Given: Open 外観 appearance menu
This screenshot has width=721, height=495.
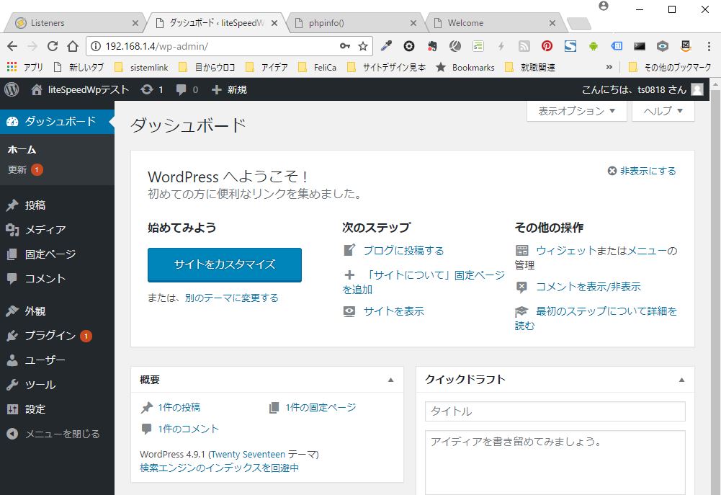Looking at the screenshot, I should (x=57, y=311).
